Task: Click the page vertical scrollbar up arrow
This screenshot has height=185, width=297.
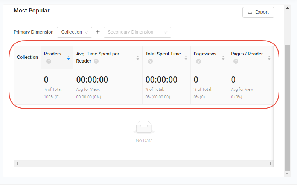Action: click(x=288, y=8)
